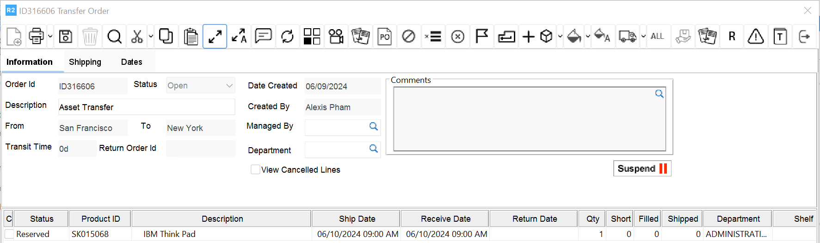Viewport: 820px width, 243px height.
Task: Save the order with floppy disk icon
Action: [x=66, y=36]
